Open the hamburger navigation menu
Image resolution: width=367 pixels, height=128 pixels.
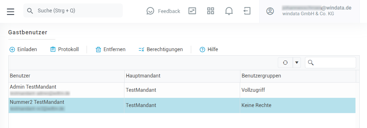pos(11,11)
